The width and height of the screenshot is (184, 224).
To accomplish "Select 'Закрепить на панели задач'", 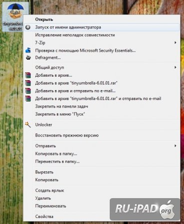I will coord(102,107).
